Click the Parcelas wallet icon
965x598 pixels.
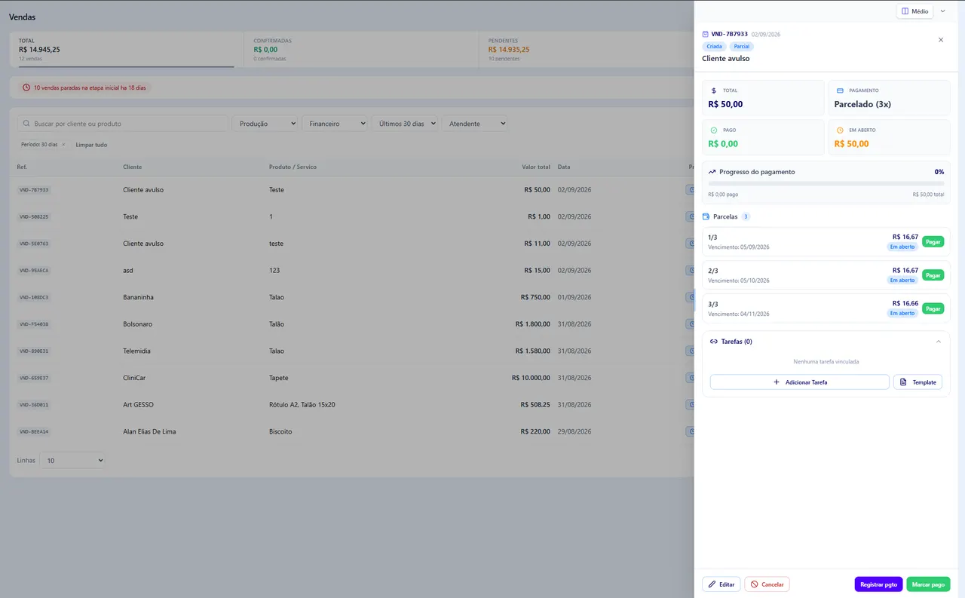click(706, 216)
